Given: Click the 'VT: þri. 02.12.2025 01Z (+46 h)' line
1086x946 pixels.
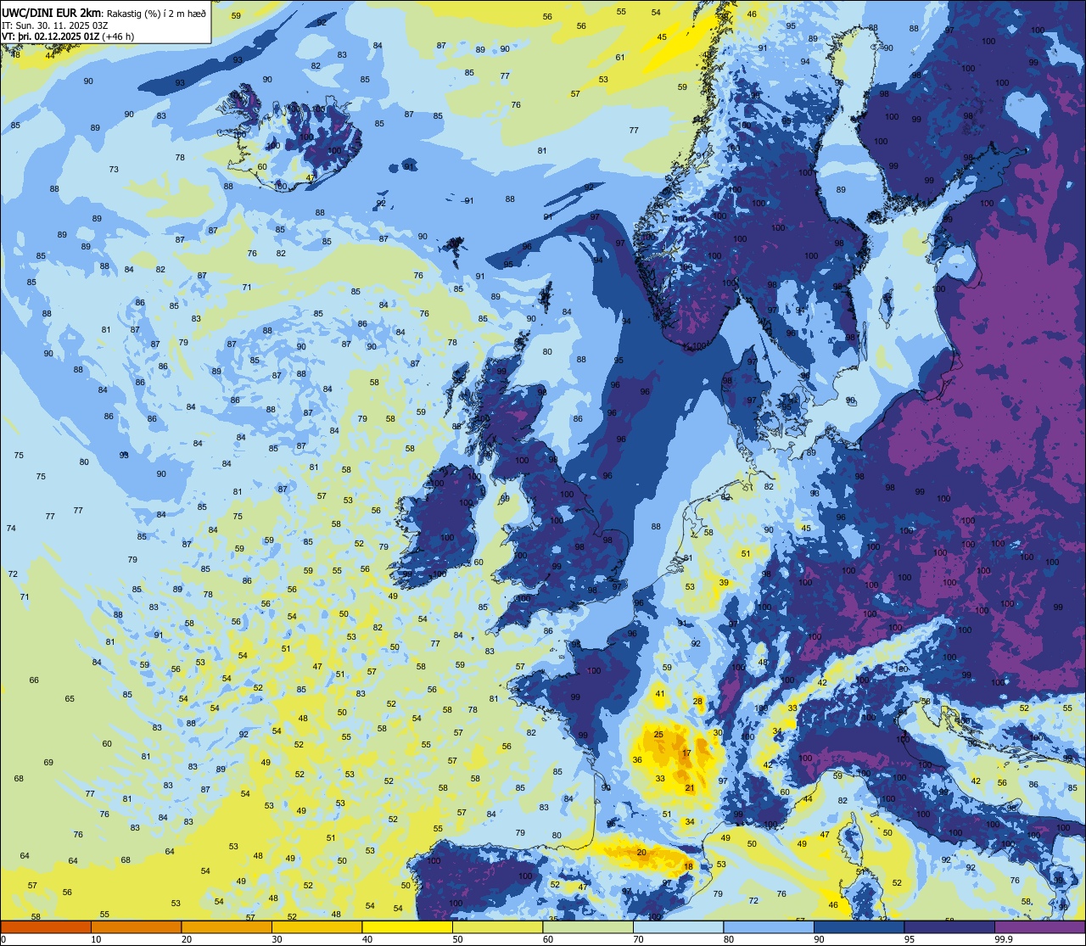Looking at the screenshot, I should coord(68,36).
